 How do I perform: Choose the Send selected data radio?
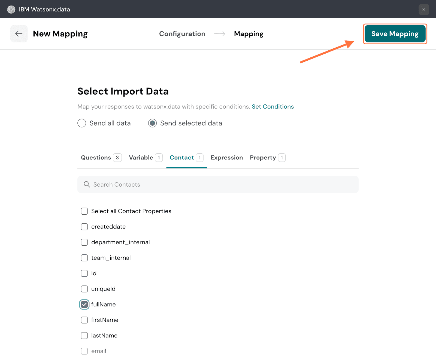point(152,123)
